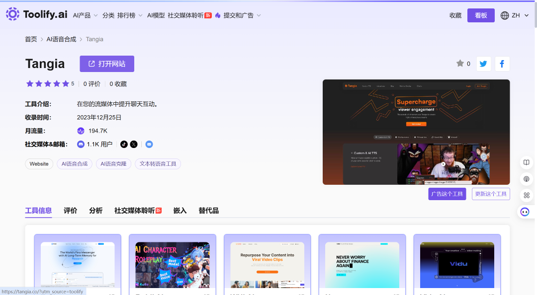The width and height of the screenshot is (537, 295).
Task: Switch to the 社交媒体聆听 tab
Action: [138, 211]
